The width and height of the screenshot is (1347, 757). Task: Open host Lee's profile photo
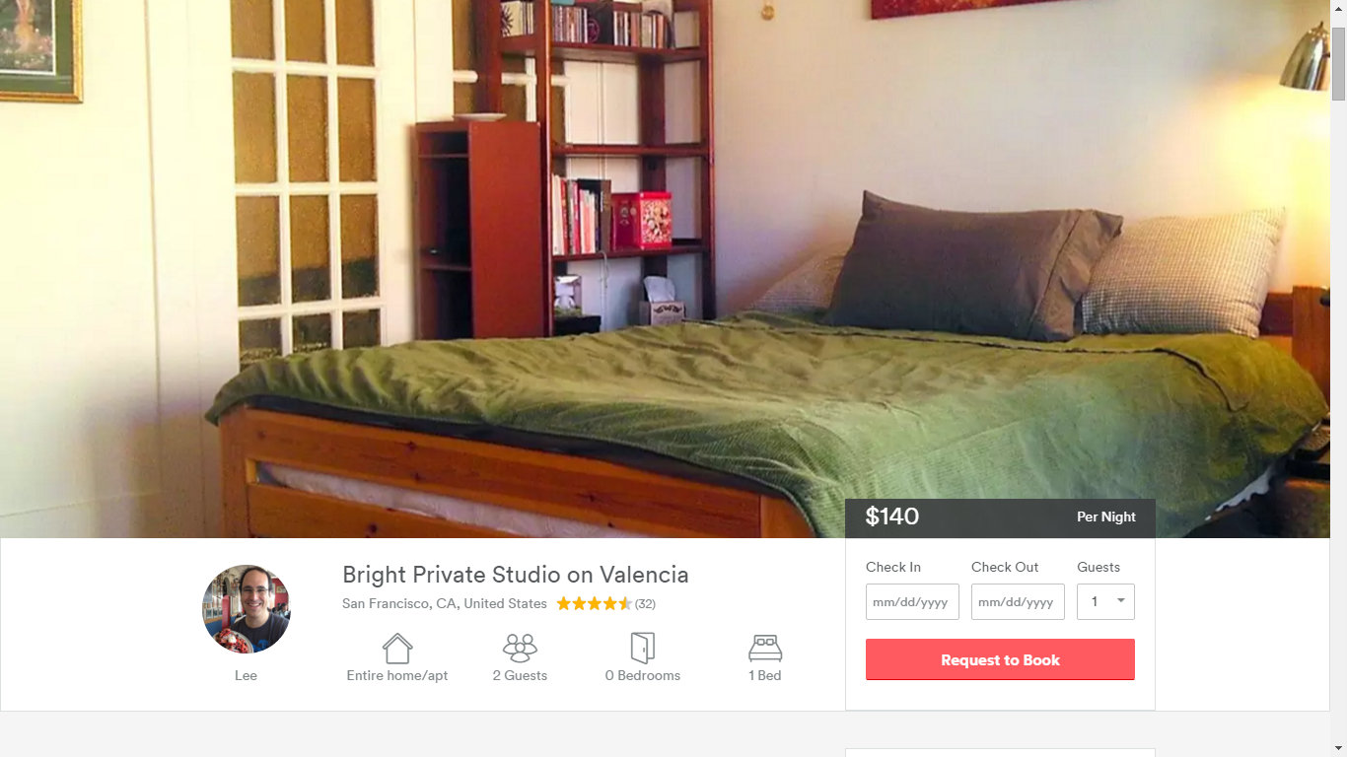click(247, 609)
